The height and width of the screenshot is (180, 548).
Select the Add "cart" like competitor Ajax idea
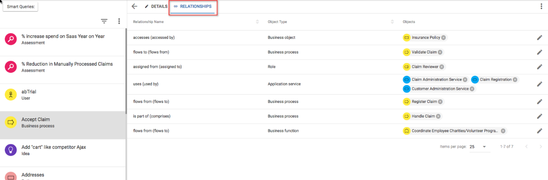coord(63,150)
